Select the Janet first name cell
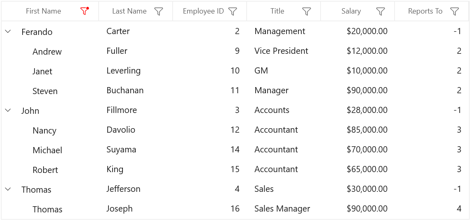Image resolution: width=471 pixels, height=221 pixels. pyautogui.click(x=42, y=71)
